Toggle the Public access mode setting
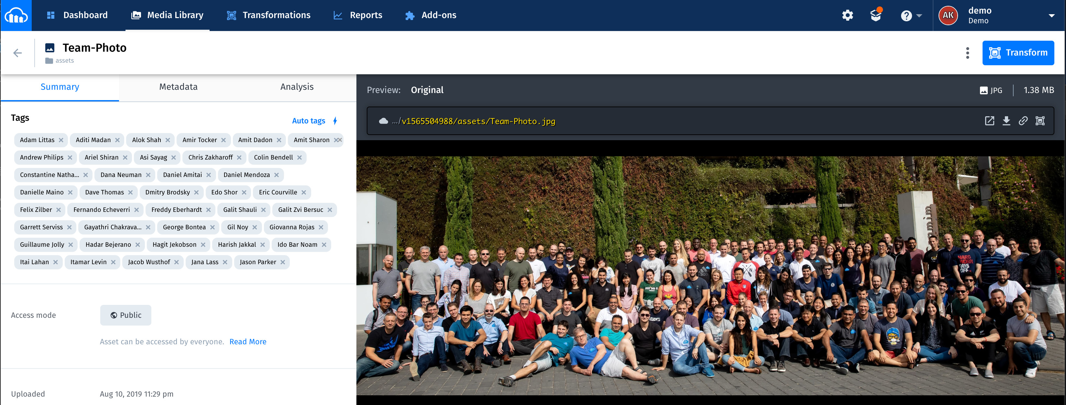 tap(125, 315)
